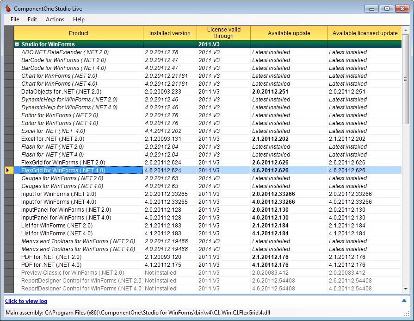Click available update 2.0.20112.251
This screenshot has height=321, width=414.
[x=270, y=92]
